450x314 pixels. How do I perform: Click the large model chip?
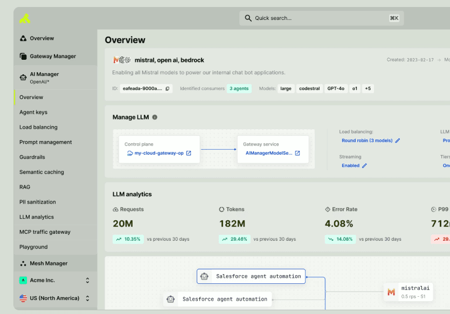[x=286, y=89]
